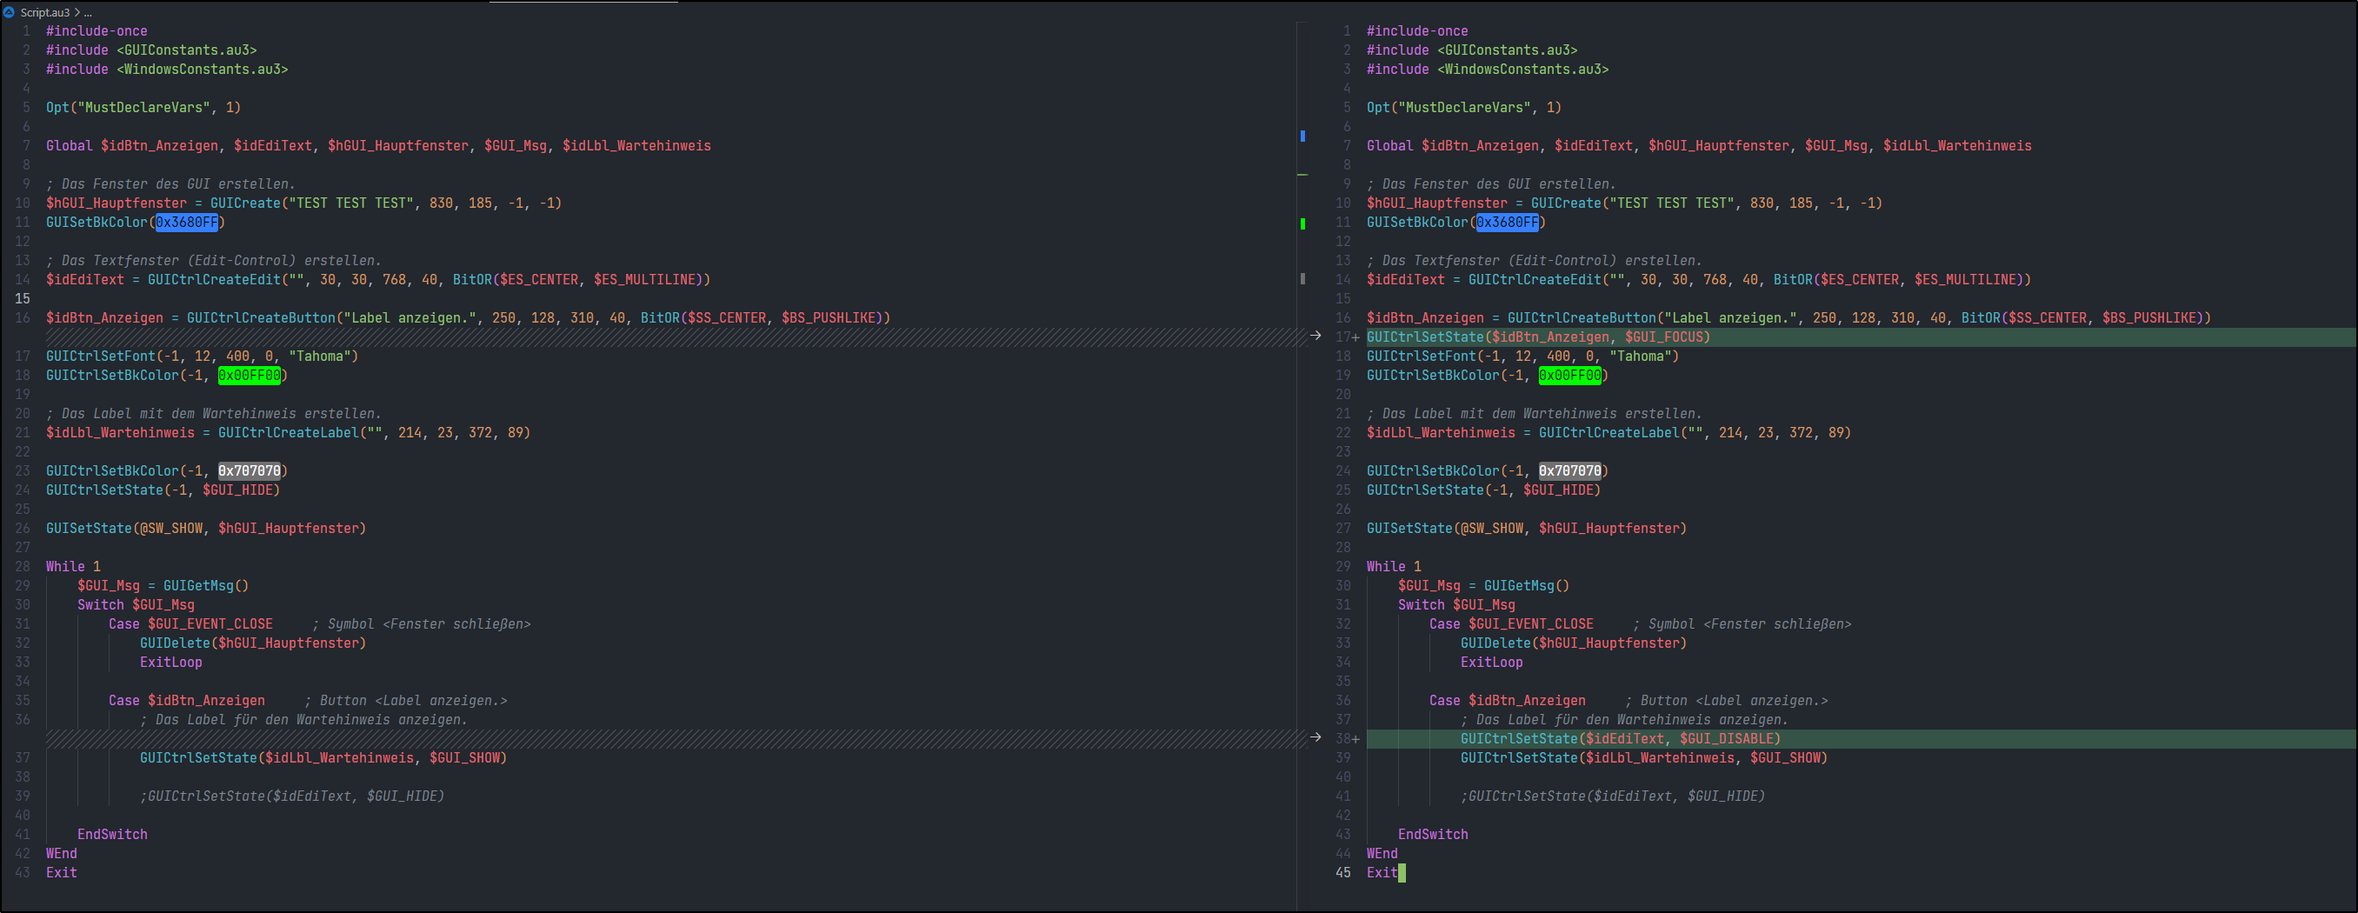
Task: Open the Script.au3 breadcrumb item
Action: point(45,12)
